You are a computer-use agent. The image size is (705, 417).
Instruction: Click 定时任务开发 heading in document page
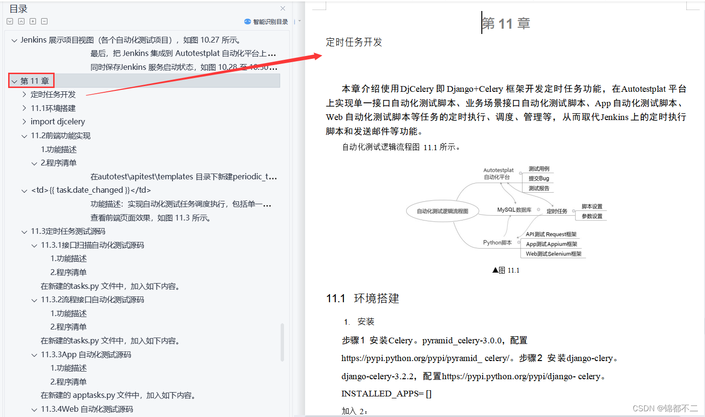354,42
